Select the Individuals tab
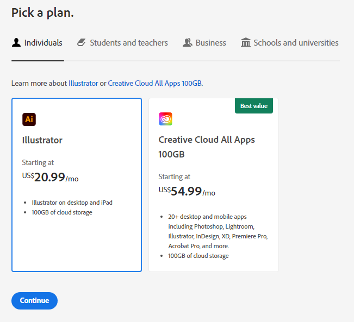The height and width of the screenshot is (322, 354). click(x=37, y=42)
